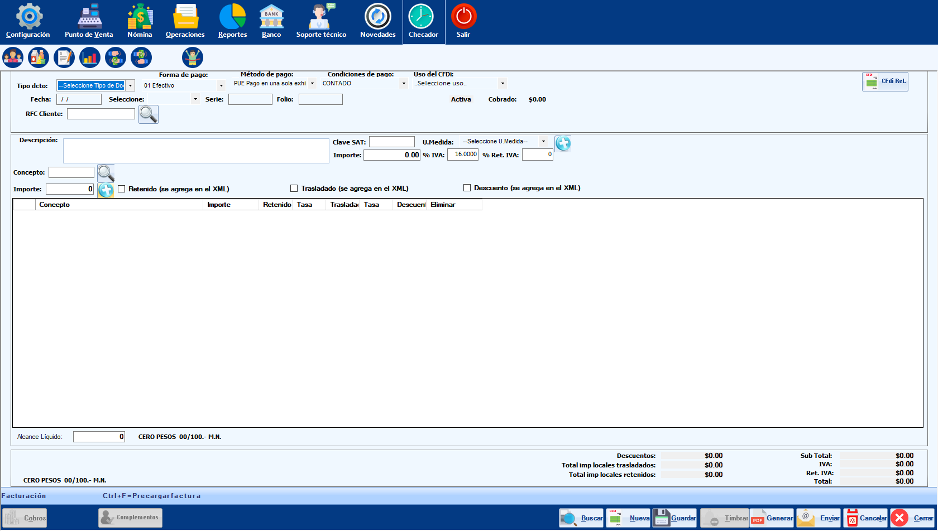Open the Nómina menu
The height and width of the screenshot is (531, 938).
(x=140, y=22)
